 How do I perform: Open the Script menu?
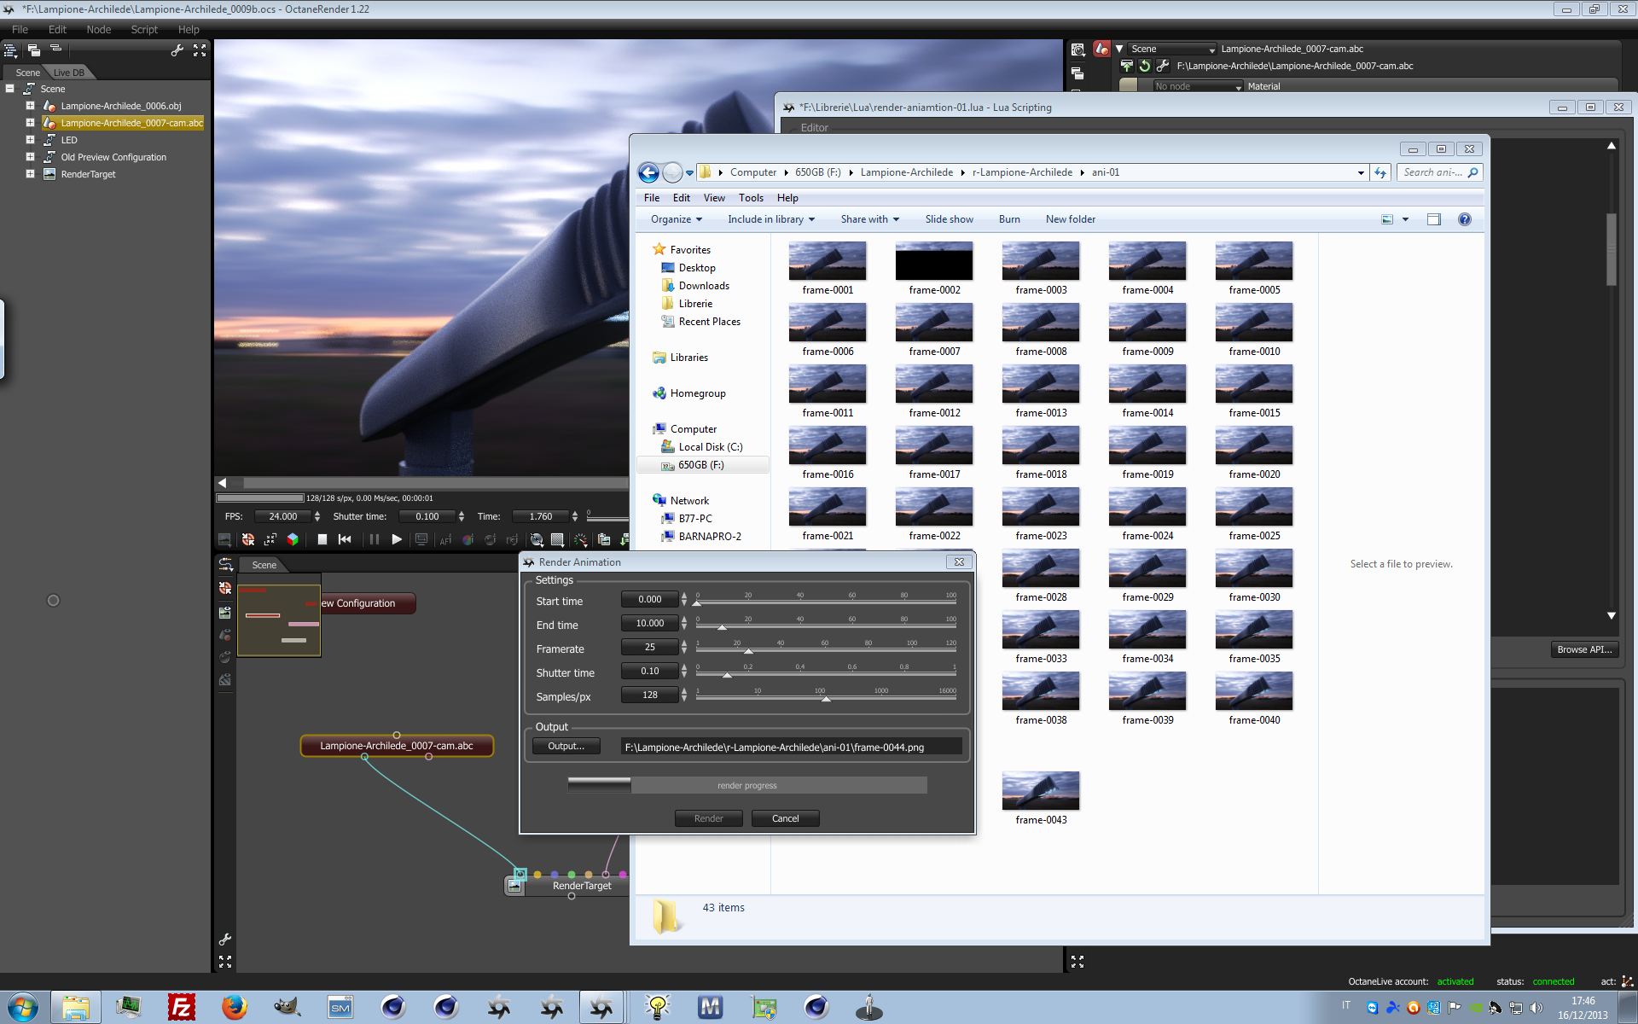tap(144, 29)
